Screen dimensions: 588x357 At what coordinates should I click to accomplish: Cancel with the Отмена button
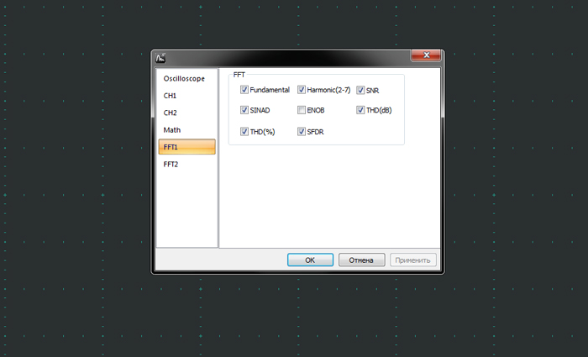coord(361,260)
